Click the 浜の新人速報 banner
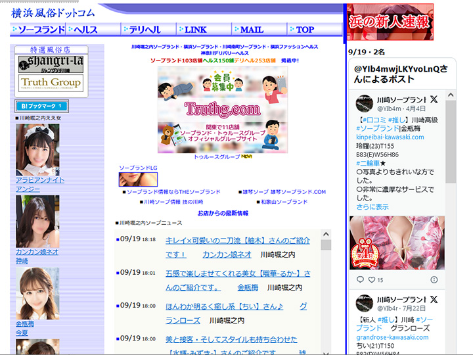473x355 pixels. (x=390, y=22)
